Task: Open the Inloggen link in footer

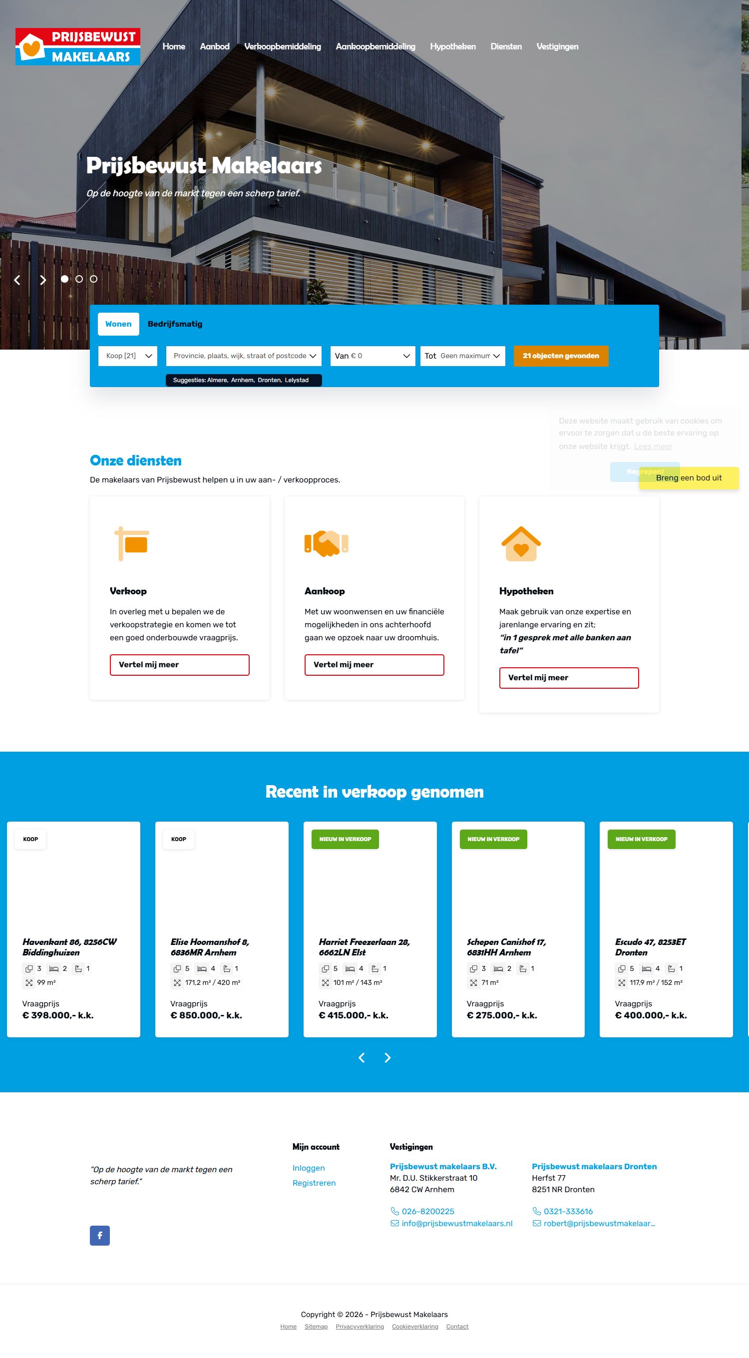Action: point(309,1168)
